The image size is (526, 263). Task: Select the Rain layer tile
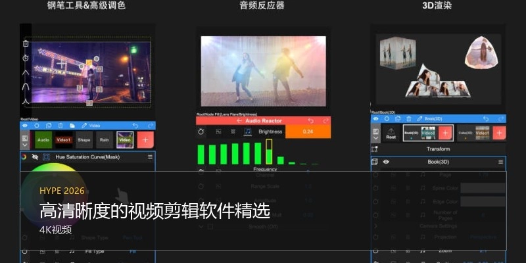[x=105, y=140]
